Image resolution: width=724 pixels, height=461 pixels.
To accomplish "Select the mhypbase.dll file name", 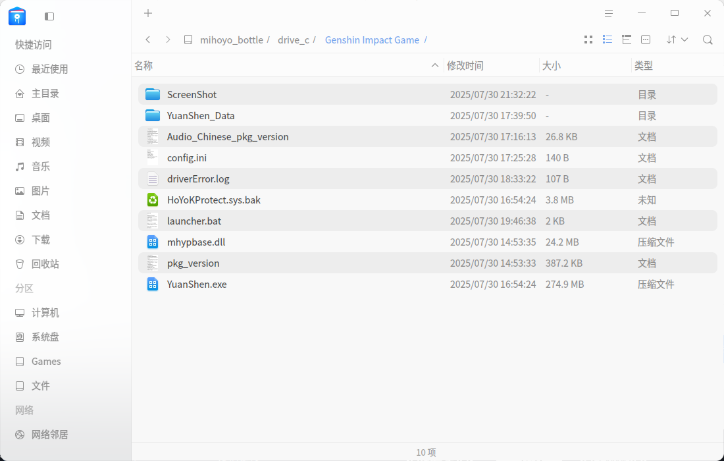I will click(x=196, y=242).
